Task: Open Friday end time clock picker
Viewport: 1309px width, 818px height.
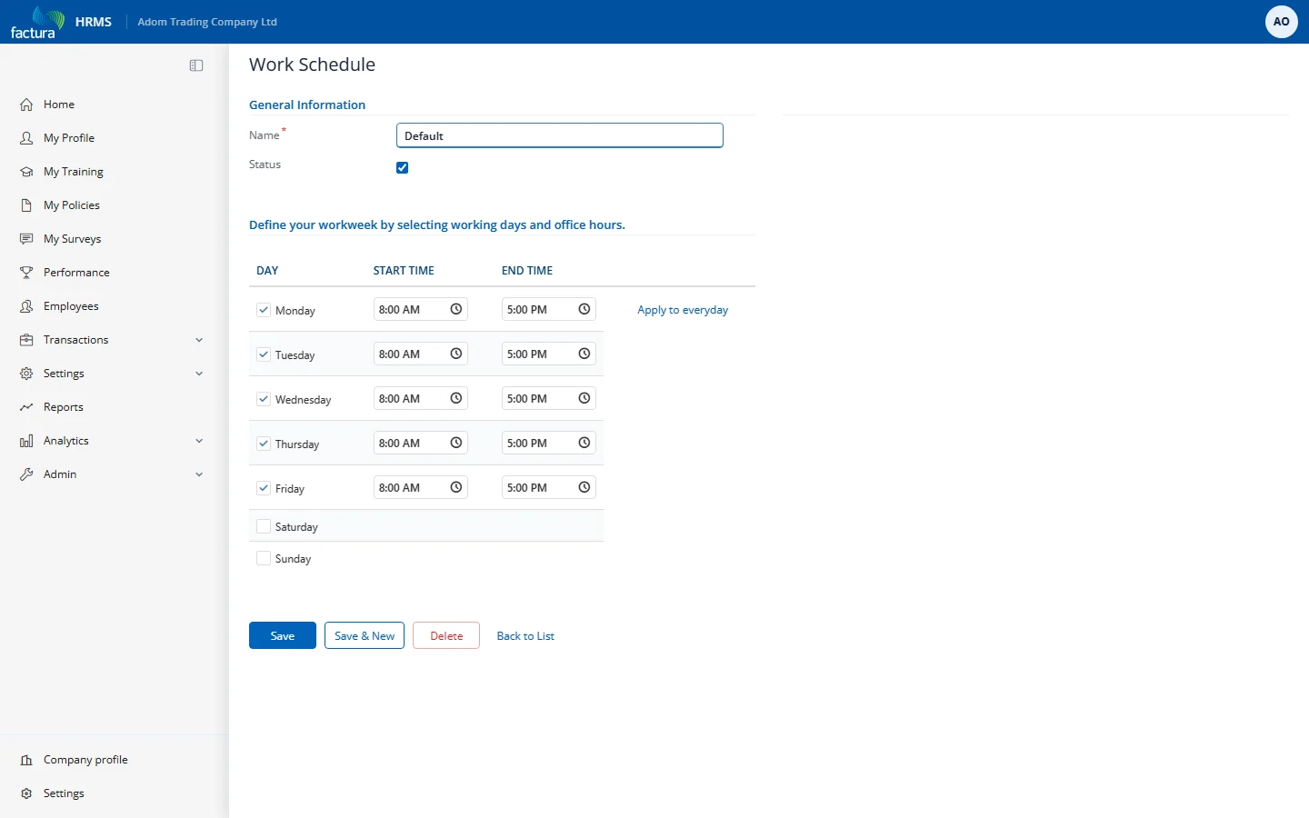Action: coord(585,487)
